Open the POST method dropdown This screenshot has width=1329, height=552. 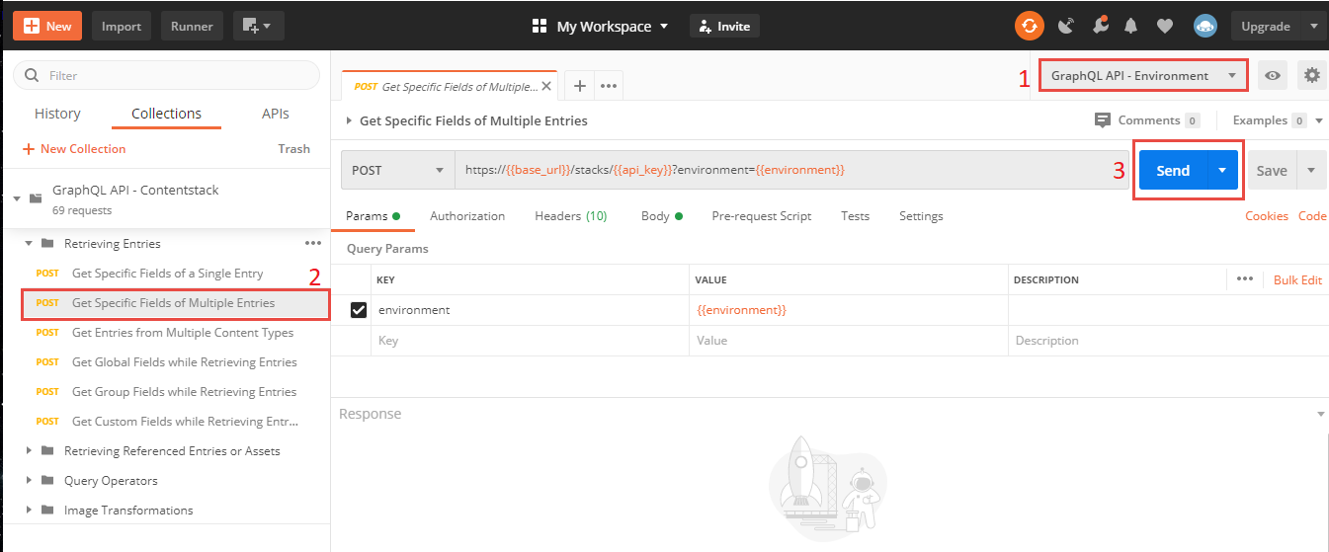[397, 170]
